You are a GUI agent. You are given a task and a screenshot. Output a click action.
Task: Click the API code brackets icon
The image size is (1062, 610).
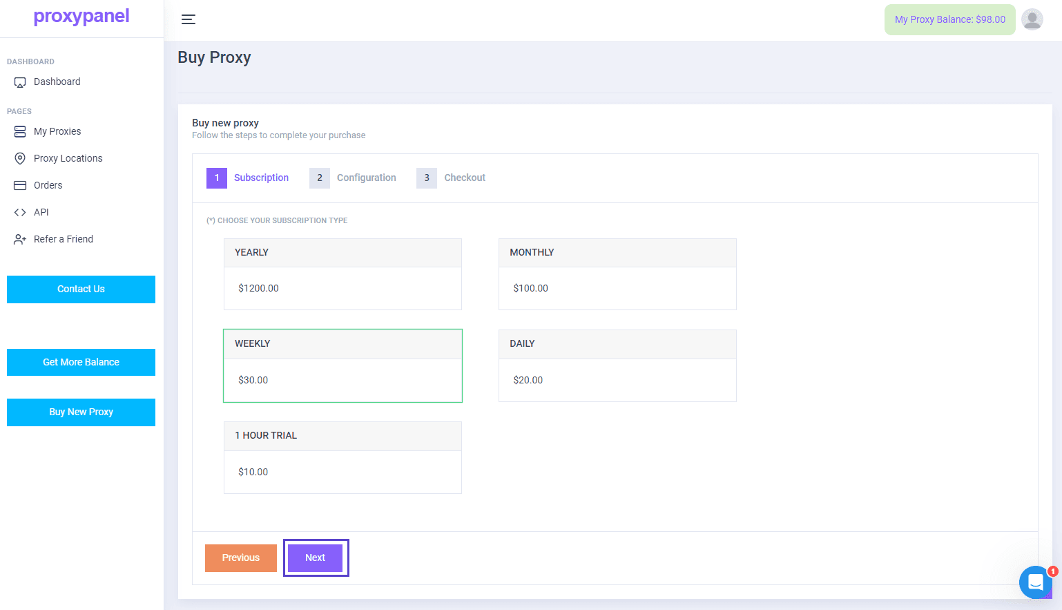point(20,212)
